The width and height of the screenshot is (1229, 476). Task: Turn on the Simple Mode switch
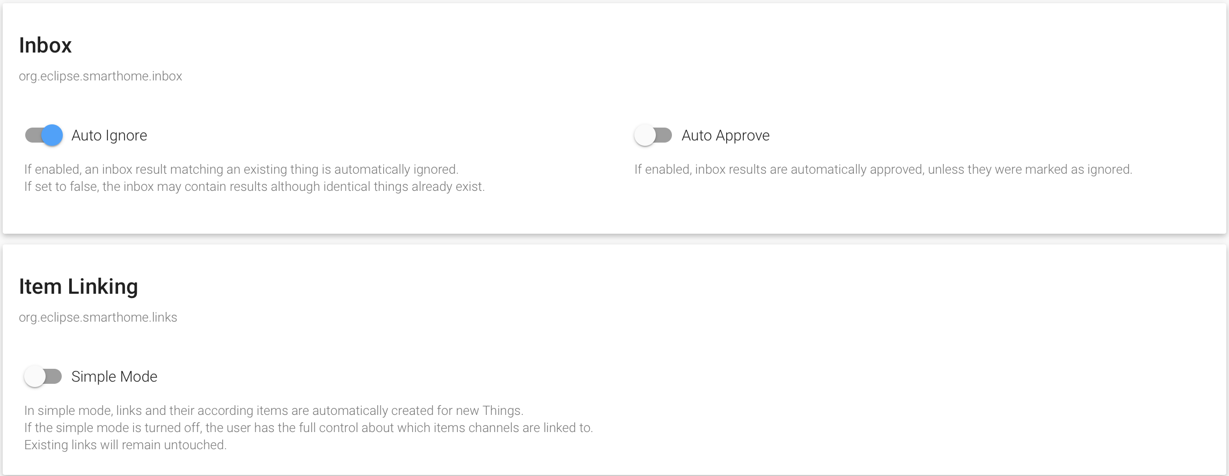point(43,376)
